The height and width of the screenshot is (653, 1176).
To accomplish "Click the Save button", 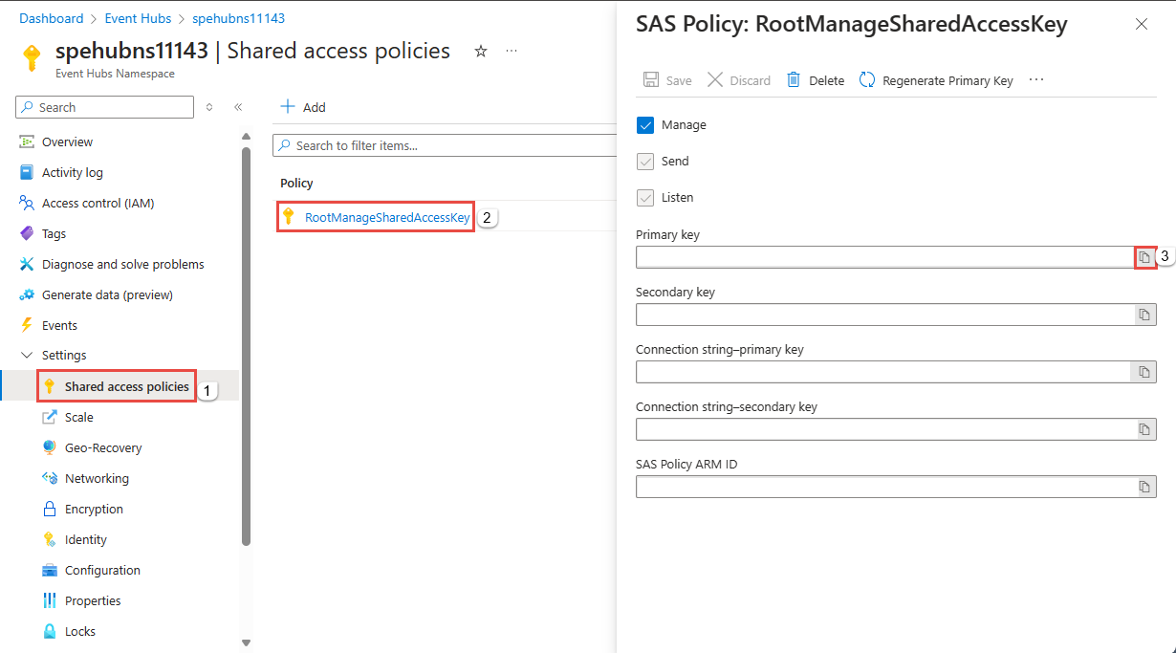I will pyautogui.click(x=667, y=80).
